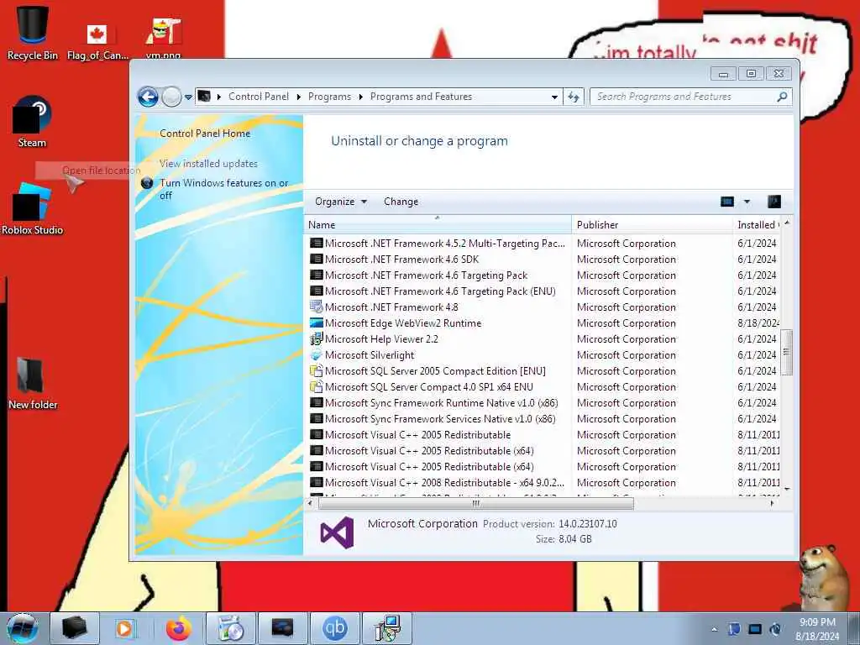Refresh the Programs and Features address bar

pyautogui.click(x=574, y=97)
